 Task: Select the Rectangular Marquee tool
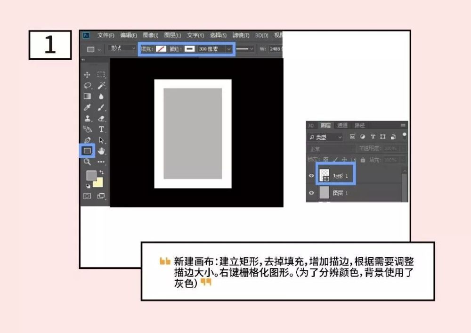point(101,74)
